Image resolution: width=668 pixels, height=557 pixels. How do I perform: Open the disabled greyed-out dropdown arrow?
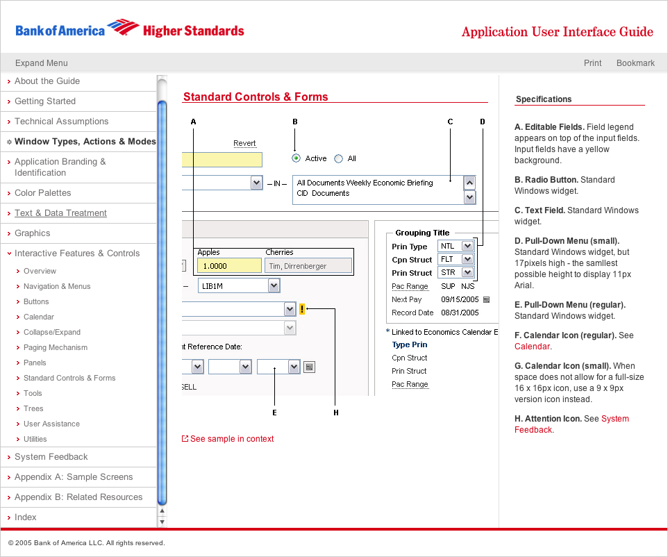[290, 328]
